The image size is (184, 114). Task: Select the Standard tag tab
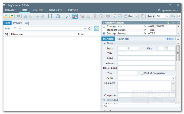click(108, 39)
